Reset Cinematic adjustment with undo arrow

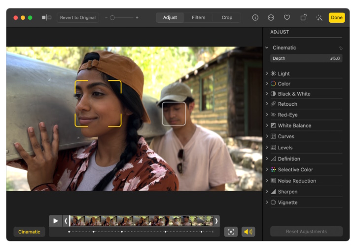coord(341,48)
